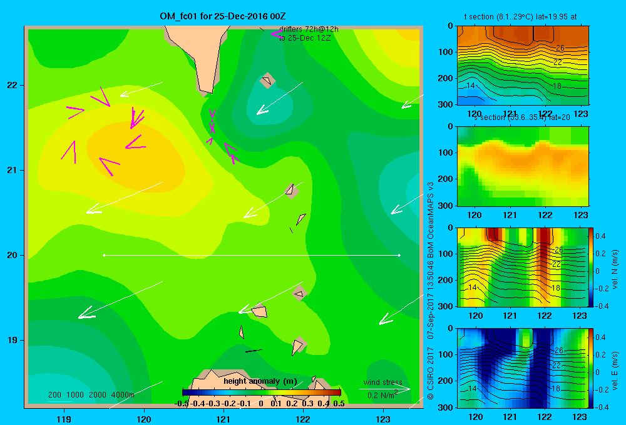Click latitude label 22 on main map
626x425 pixels.
[13, 85]
